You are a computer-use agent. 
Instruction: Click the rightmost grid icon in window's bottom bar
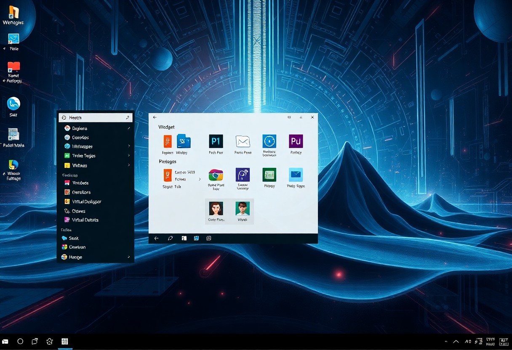click(209, 238)
